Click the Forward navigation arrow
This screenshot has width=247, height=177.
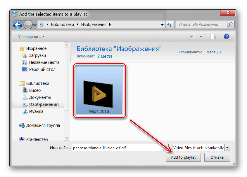click(28, 25)
